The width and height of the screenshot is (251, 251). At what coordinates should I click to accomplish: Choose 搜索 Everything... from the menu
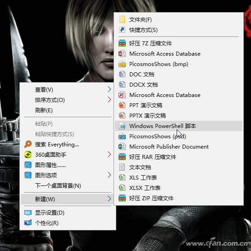pos(67,145)
